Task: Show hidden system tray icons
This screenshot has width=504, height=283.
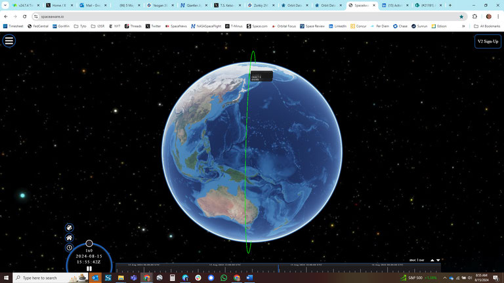Action: pyautogui.click(x=444, y=278)
